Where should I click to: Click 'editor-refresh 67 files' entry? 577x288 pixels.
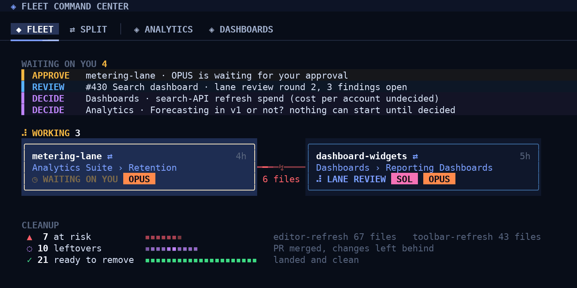[335, 237]
